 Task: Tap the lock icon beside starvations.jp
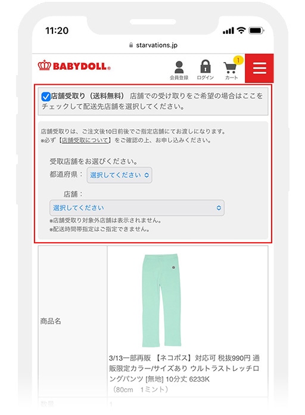click(x=131, y=45)
